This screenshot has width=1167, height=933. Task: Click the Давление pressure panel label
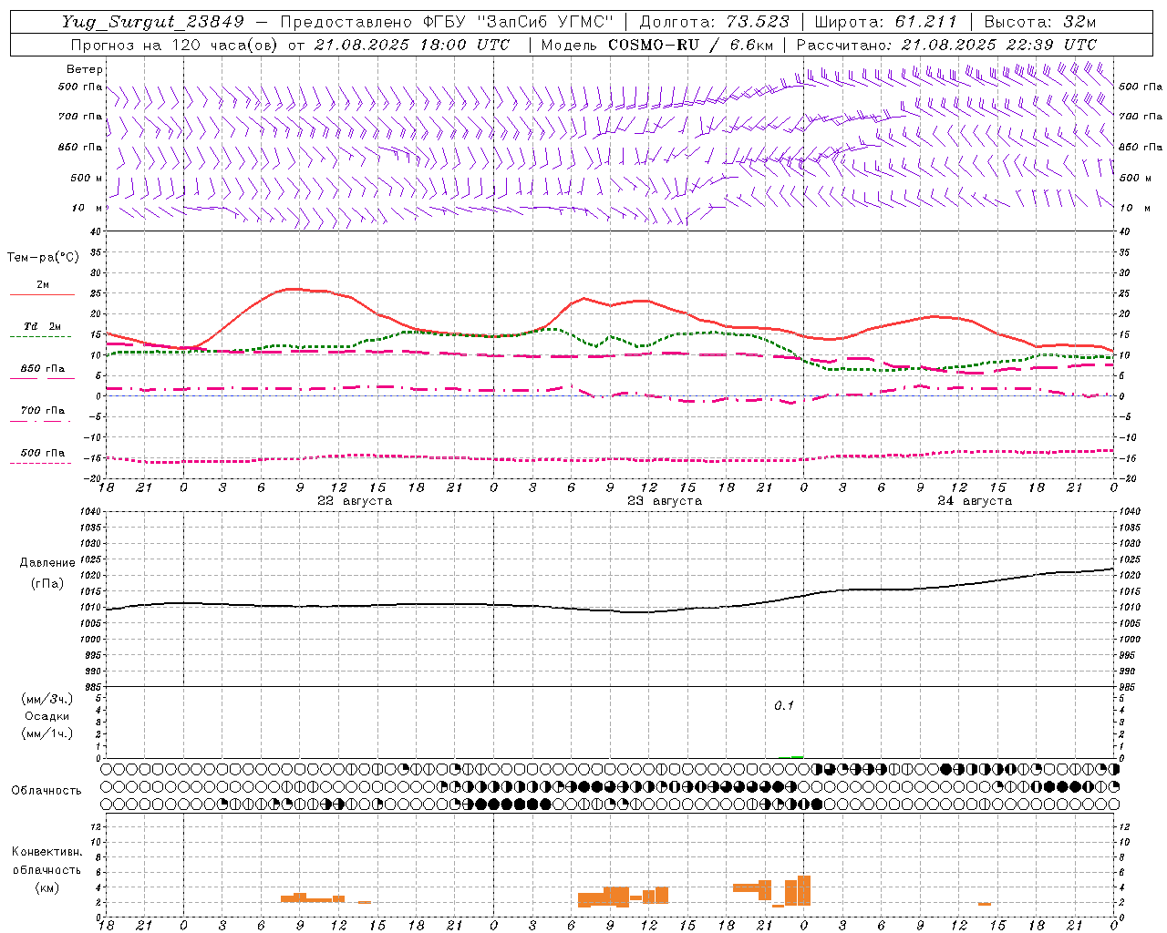pos(47,563)
